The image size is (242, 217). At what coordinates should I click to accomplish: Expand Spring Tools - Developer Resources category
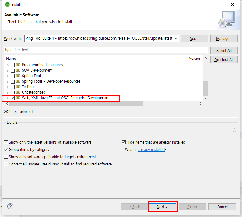coord(7,82)
